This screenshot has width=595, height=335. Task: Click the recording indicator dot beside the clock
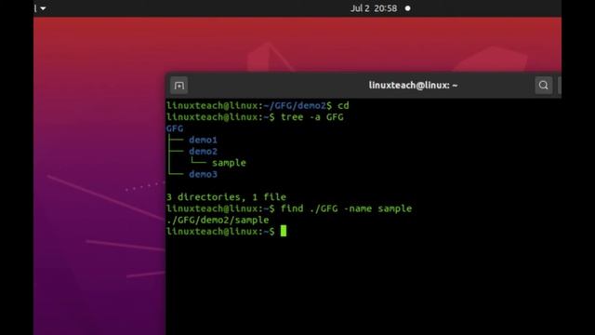point(407,8)
